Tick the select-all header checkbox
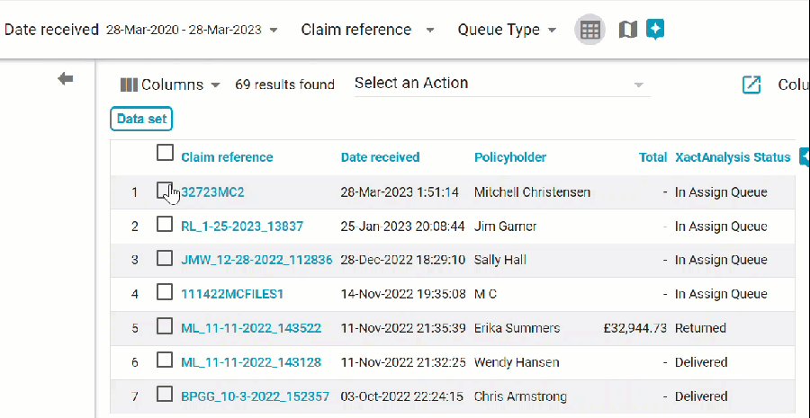Image resolution: width=810 pixels, height=418 pixels. (x=165, y=153)
